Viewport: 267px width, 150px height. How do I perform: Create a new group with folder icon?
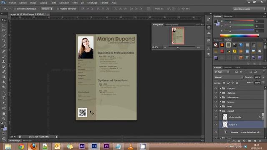pyautogui.click(x=249, y=141)
